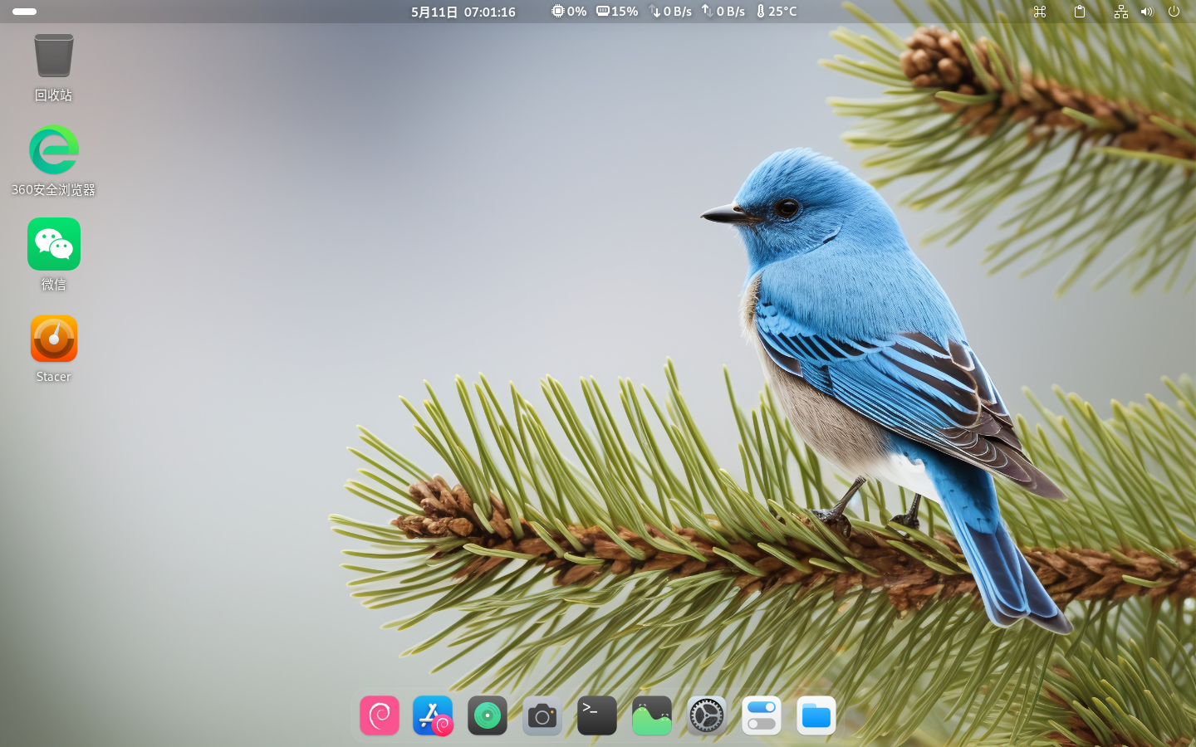Open the clipboard indicator in top bar
The width and height of the screenshot is (1196, 747).
pos(1080,12)
